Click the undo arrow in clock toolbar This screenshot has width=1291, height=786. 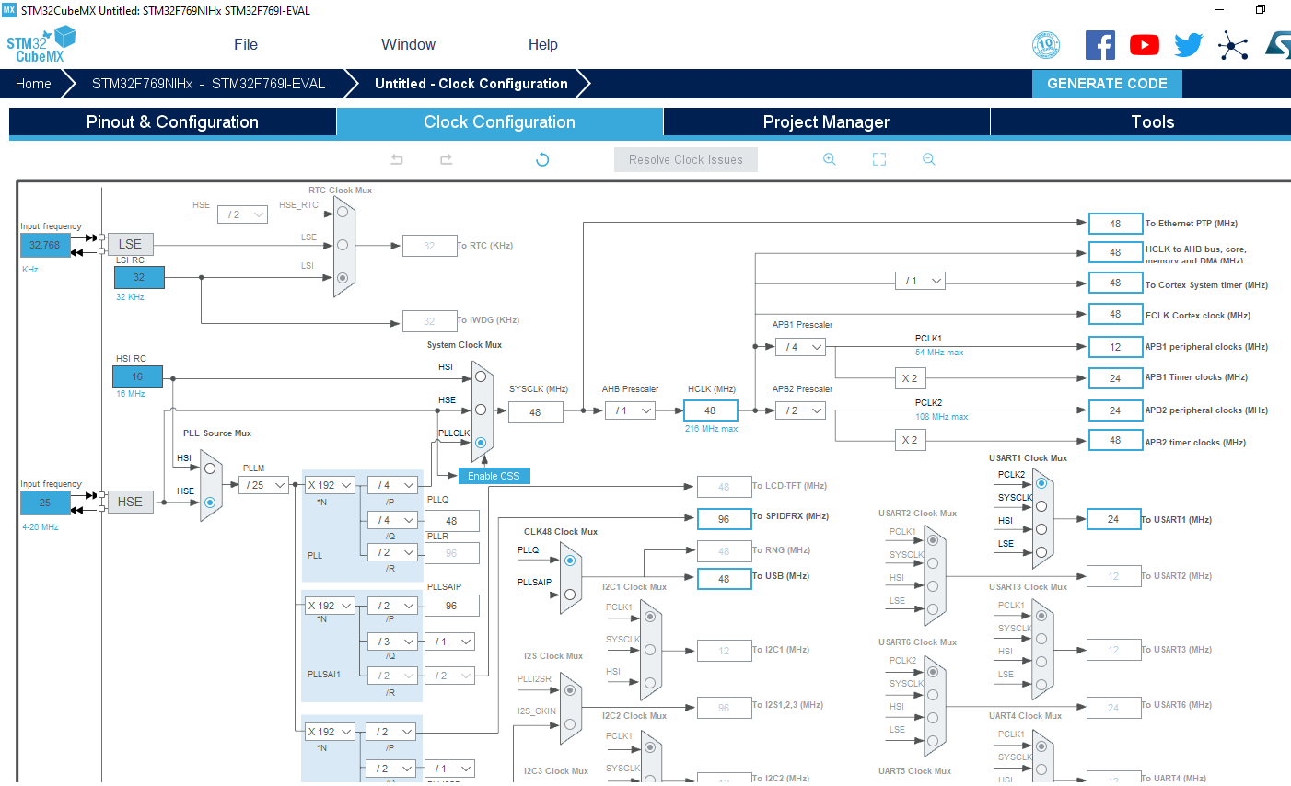397,159
